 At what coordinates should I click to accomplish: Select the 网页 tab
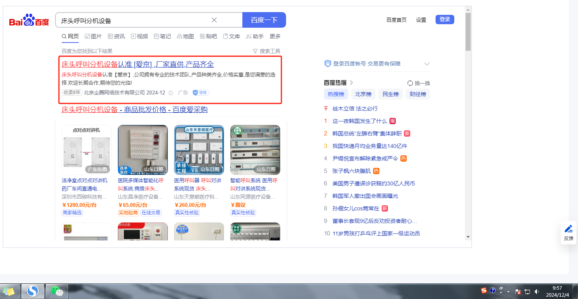[x=70, y=36]
